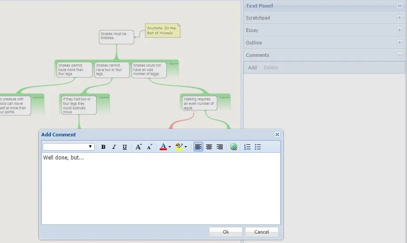The height and width of the screenshot is (243, 407).
Task: Cancel the Add Comment dialog
Action: 262,232
